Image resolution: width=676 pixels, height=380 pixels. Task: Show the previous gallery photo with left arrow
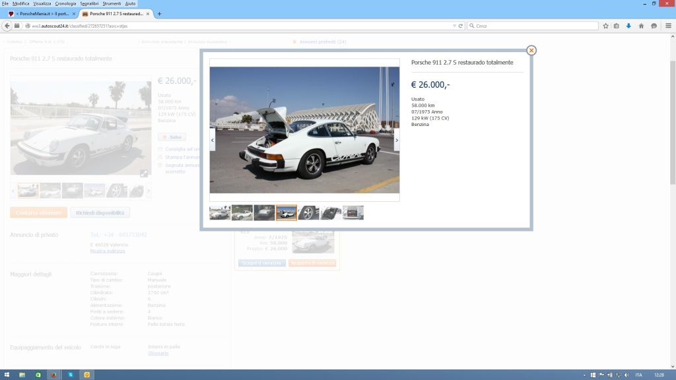[213, 140]
